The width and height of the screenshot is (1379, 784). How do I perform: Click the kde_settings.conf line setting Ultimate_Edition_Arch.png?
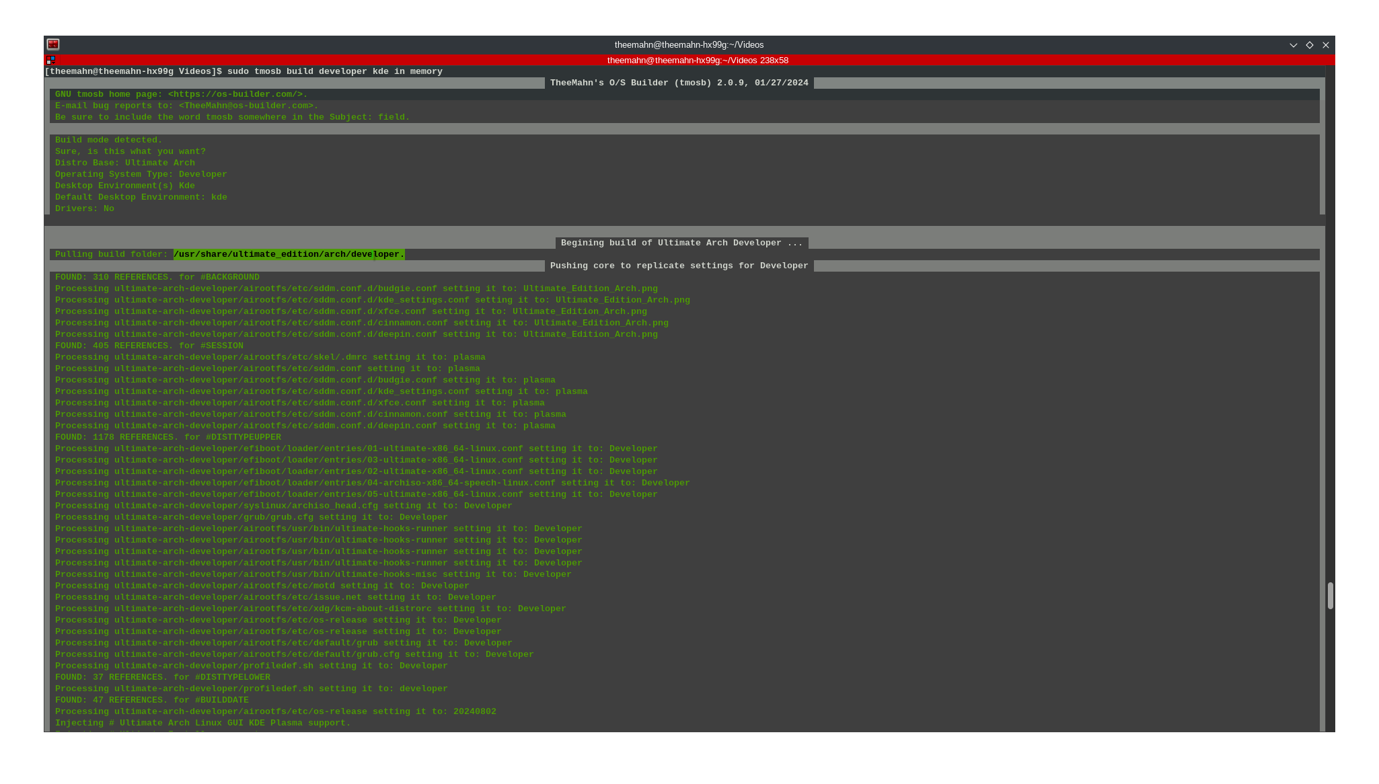point(373,300)
